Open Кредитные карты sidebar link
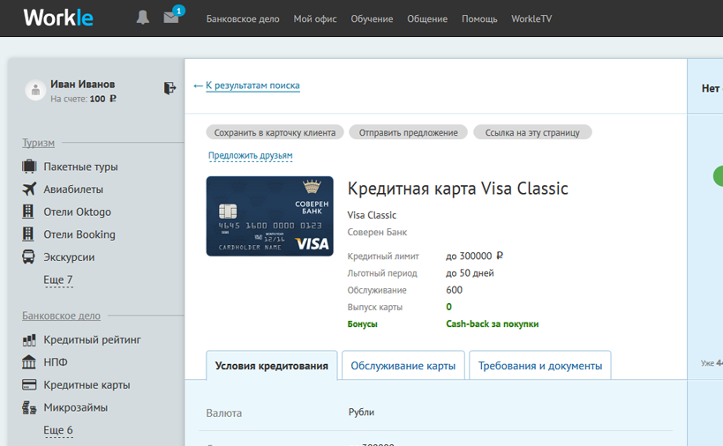 pos(87,385)
